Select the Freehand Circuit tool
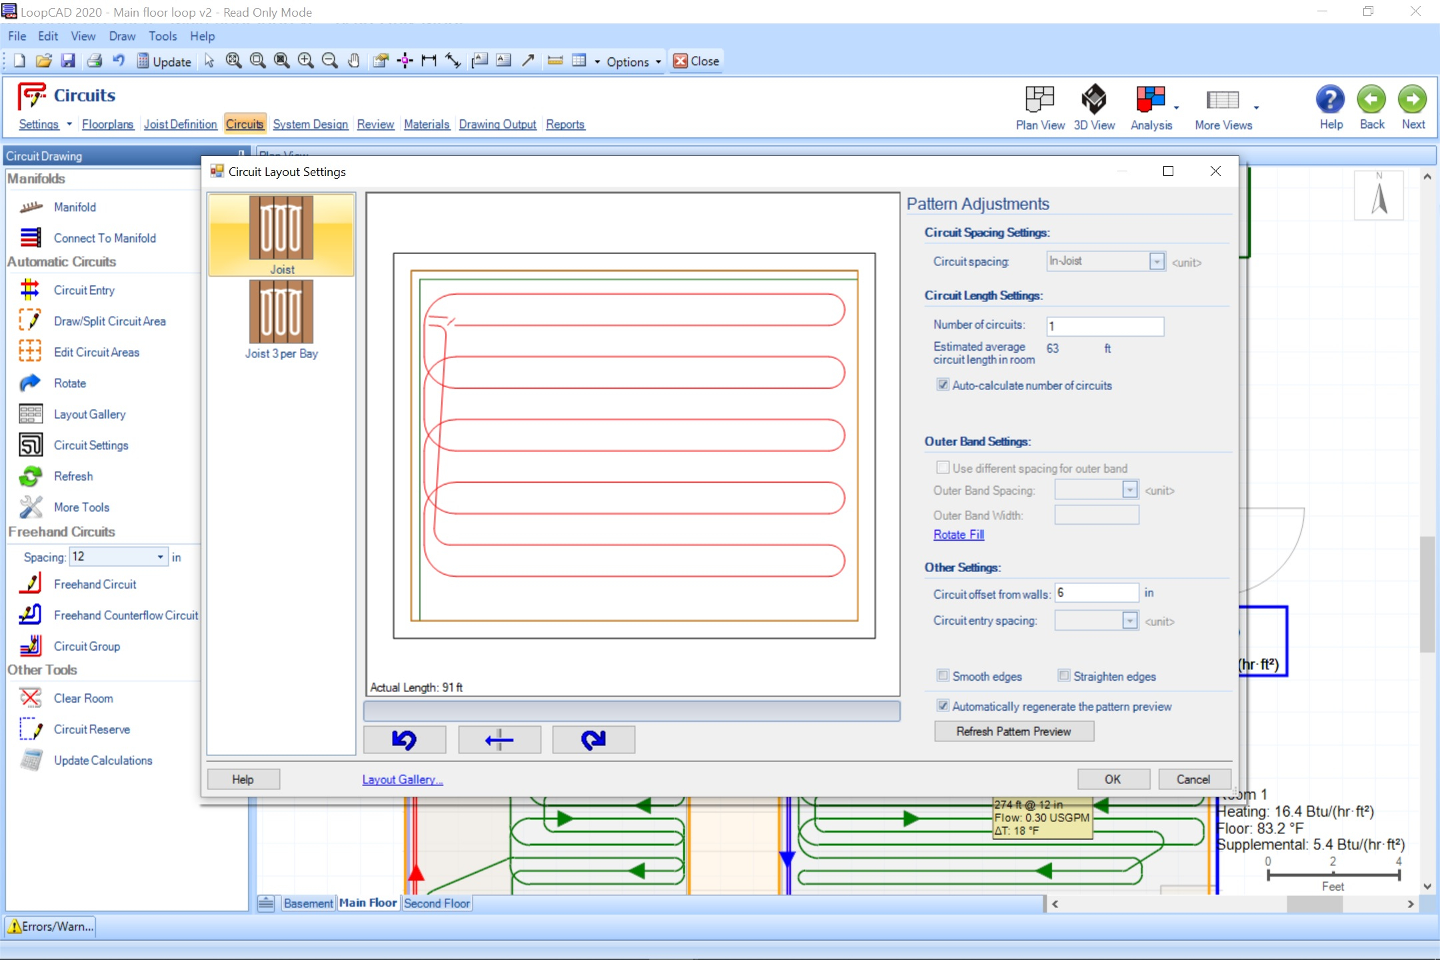Viewport: 1440px width, 960px height. (93, 584)
